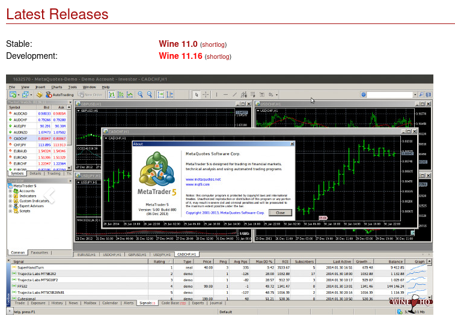
Task: Select the arrow cursor tool
Action: point(197,94)
